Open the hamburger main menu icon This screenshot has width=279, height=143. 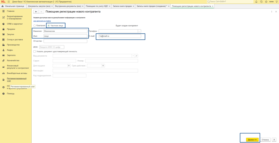[x=8, y=2]
